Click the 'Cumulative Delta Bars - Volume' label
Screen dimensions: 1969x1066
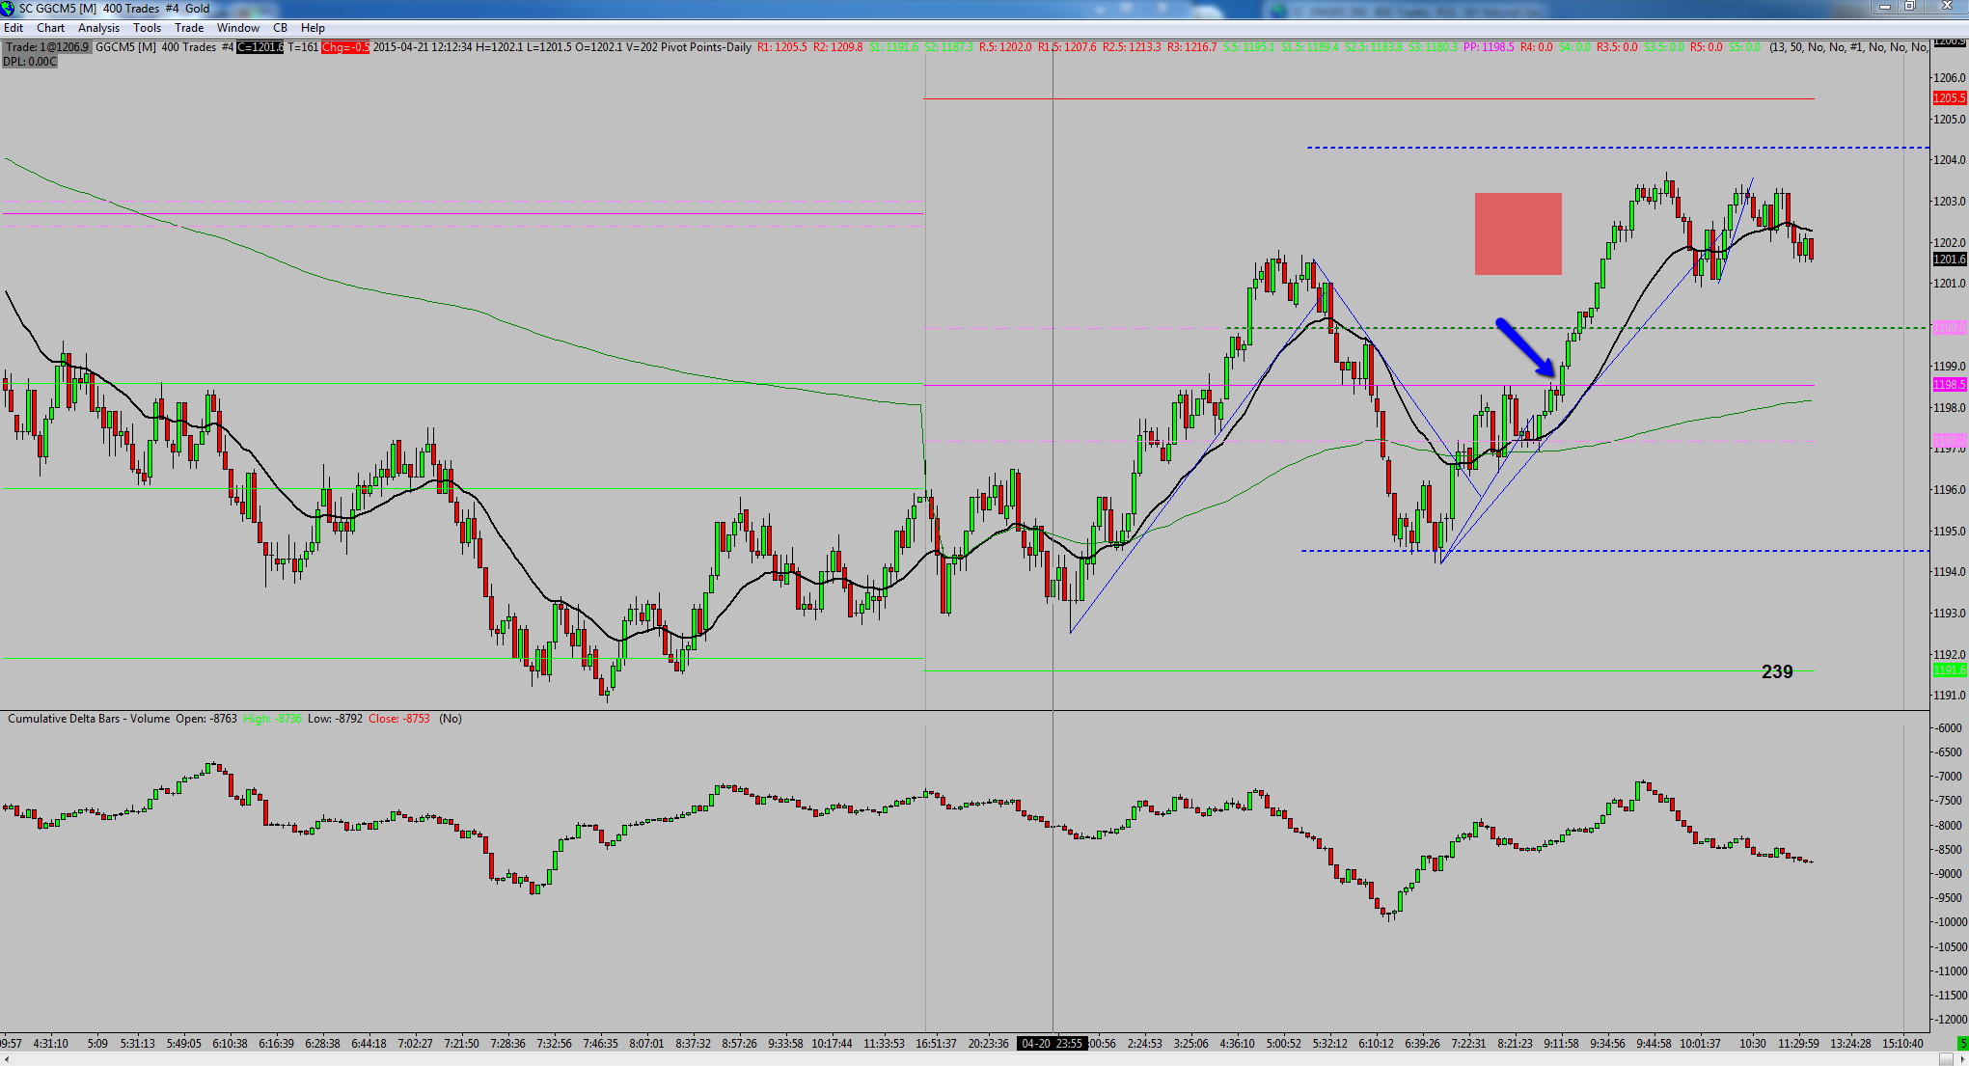(x=89, y=719)
